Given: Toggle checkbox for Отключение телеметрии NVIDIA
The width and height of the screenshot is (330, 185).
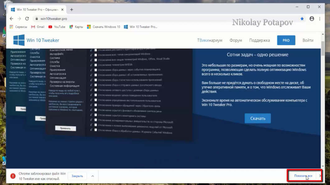Looking at the screenshot, I should pyautogui.click(x=95, y=65).
